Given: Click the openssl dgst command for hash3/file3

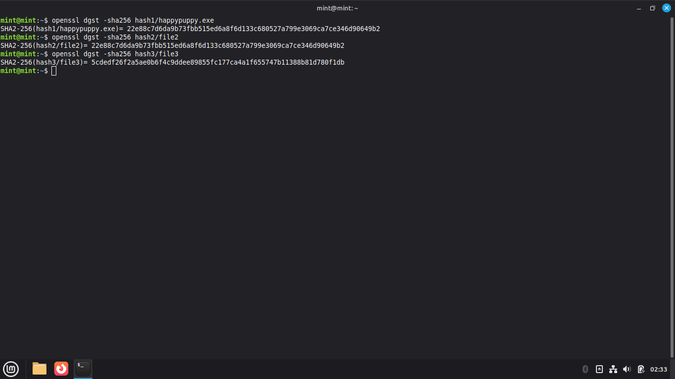Looking at the screenshot, I should 115,54.
